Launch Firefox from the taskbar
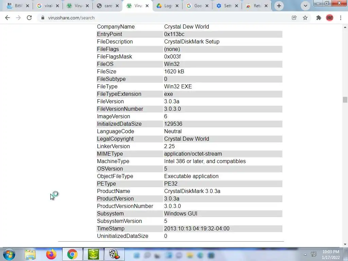The image size is (348, 261). point(51,254)
